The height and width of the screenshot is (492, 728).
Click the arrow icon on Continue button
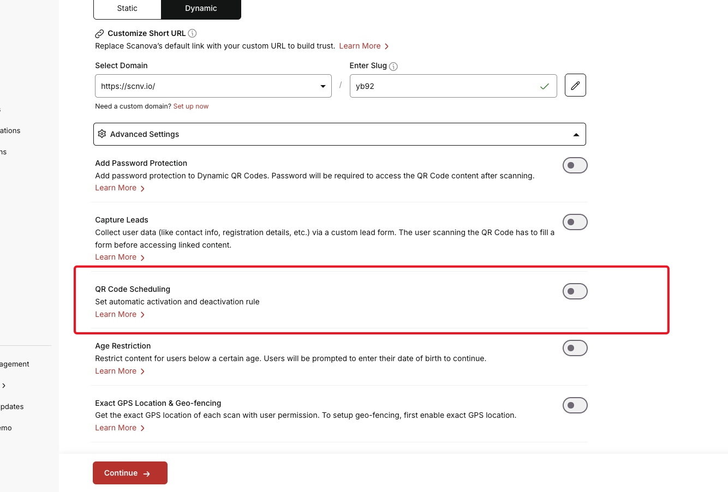(147, 473)
